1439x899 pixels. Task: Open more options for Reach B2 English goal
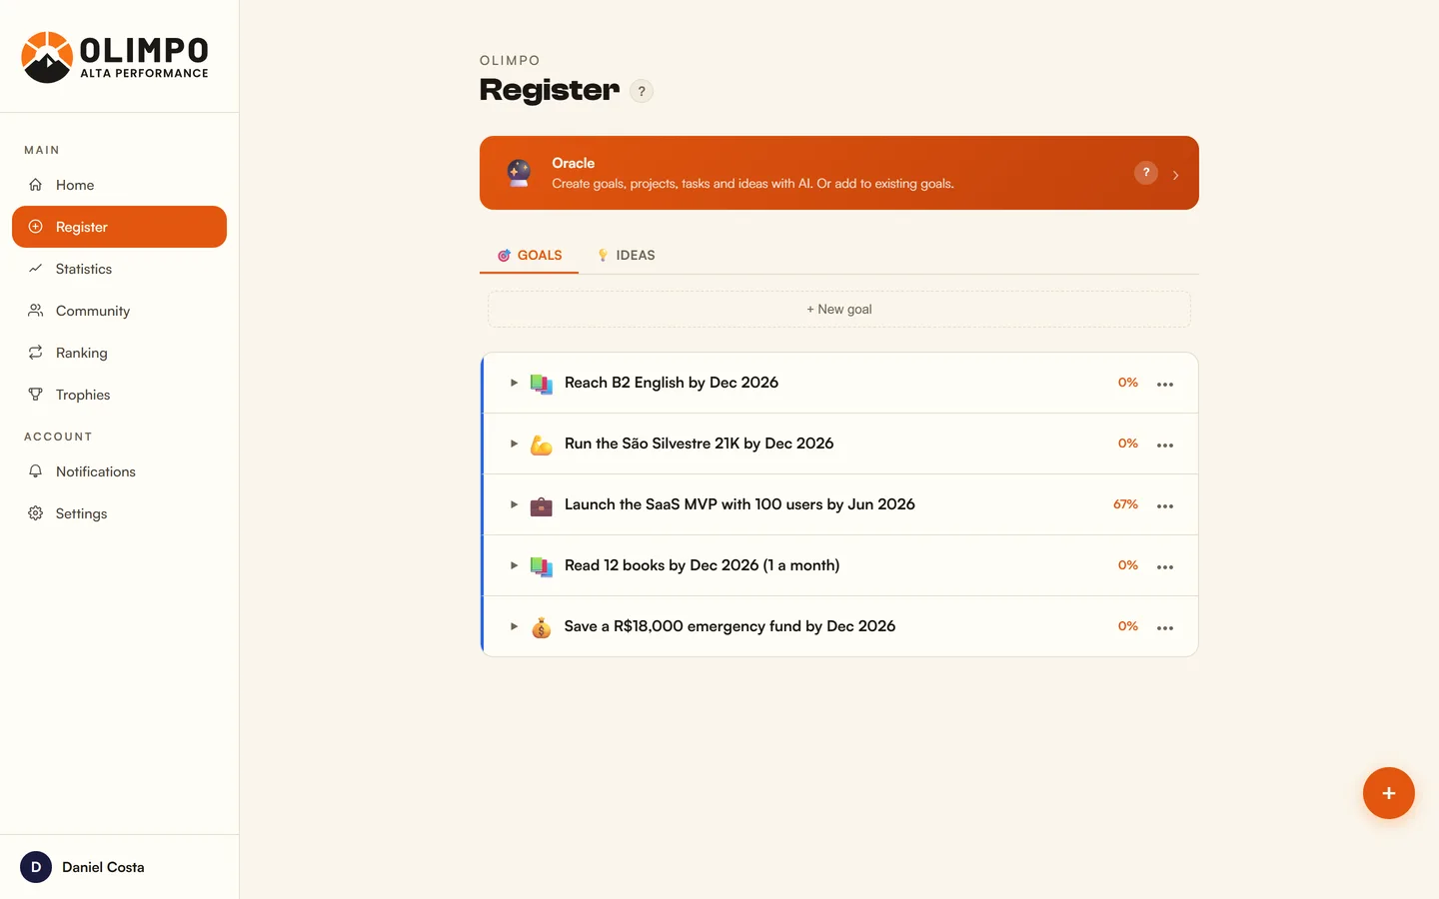1165,384
